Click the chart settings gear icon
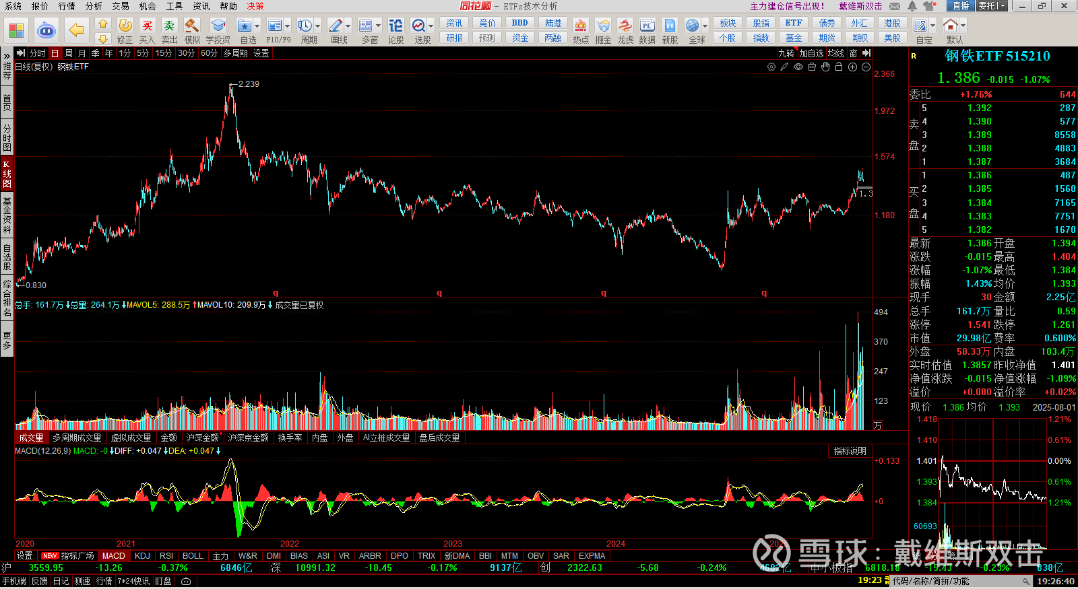This screenshot has width=1078, height=589. pos(771,67)
